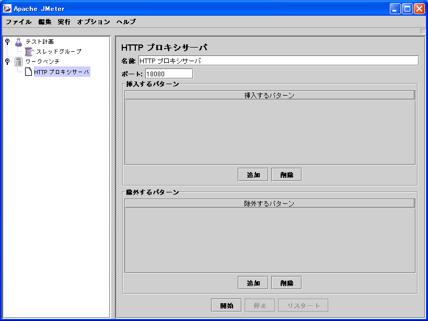
Task: Click the リスタート restart button
Action: tap(303, 305)
